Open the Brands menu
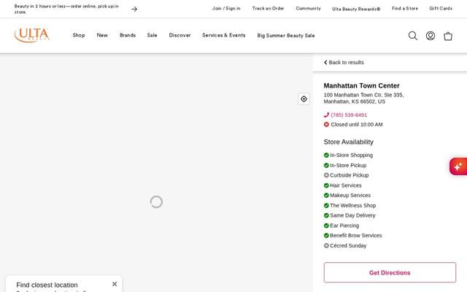467x292 pixels. click(x=128, y=35)
